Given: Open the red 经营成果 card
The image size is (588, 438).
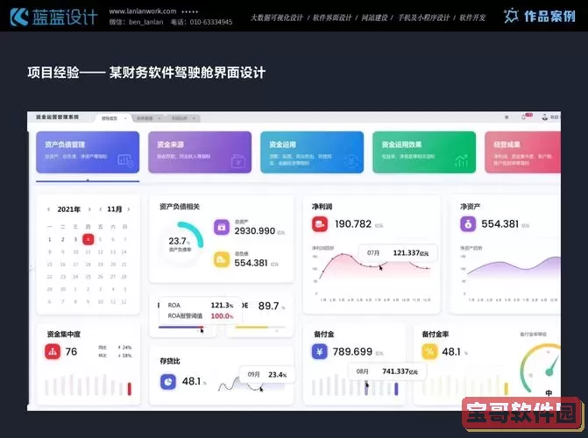Looking at the screenshot, I should point(523,152).
